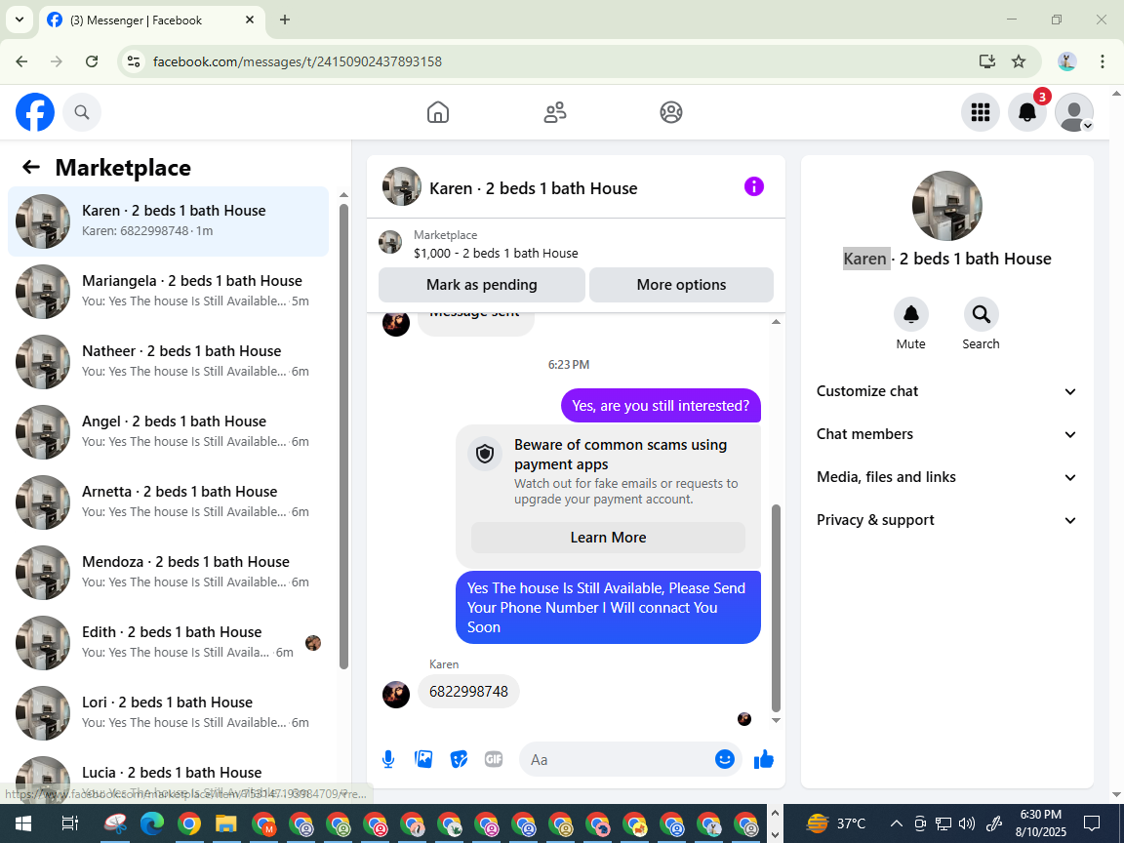The image size is (1124, 843).
Task: Open notifications bell with 3 badge
Action: pos(1027,112)
